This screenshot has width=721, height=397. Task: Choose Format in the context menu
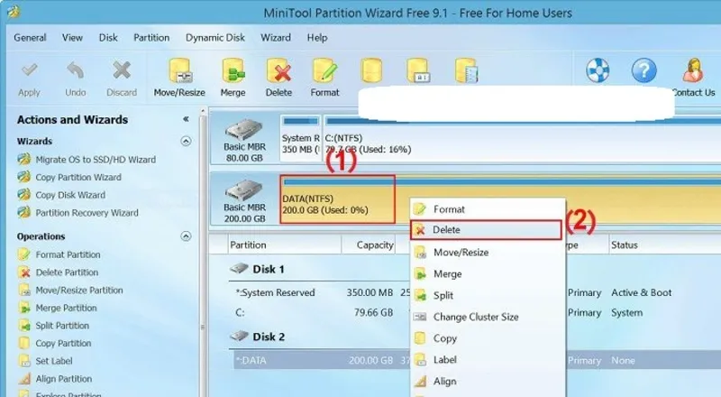point(488,209)
